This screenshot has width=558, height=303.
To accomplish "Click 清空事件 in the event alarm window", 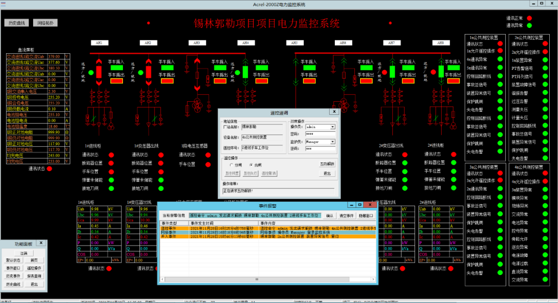I will pyautogui.click(x=348, y=216).
